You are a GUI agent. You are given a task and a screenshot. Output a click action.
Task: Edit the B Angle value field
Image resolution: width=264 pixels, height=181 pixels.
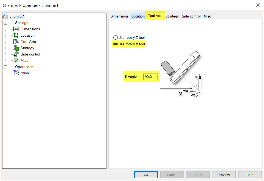pyautogui.click(x=150, y=77)
